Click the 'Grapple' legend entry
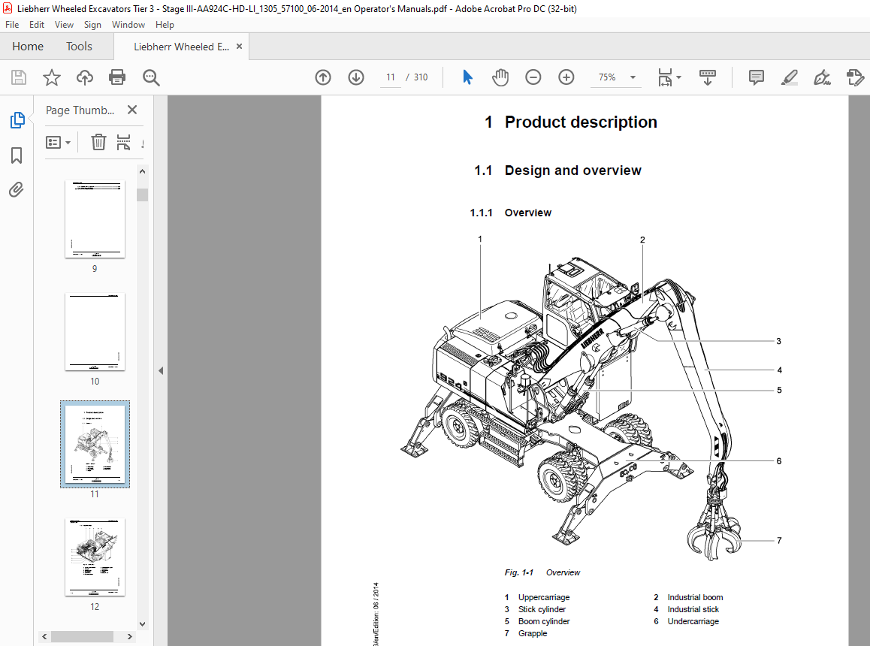870x646 pixels. click(x=533, y=633)
